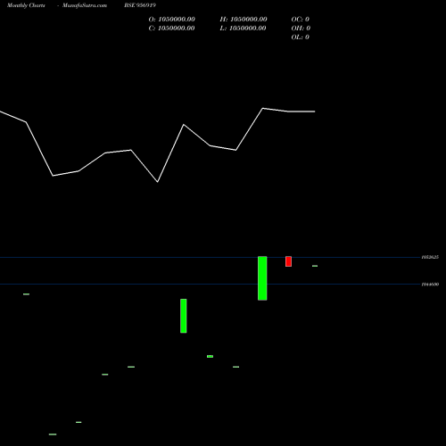Click the open value "O: 1050000.00"
The height and width of the screenshot is (446, 446).
(x=172, y=20)
